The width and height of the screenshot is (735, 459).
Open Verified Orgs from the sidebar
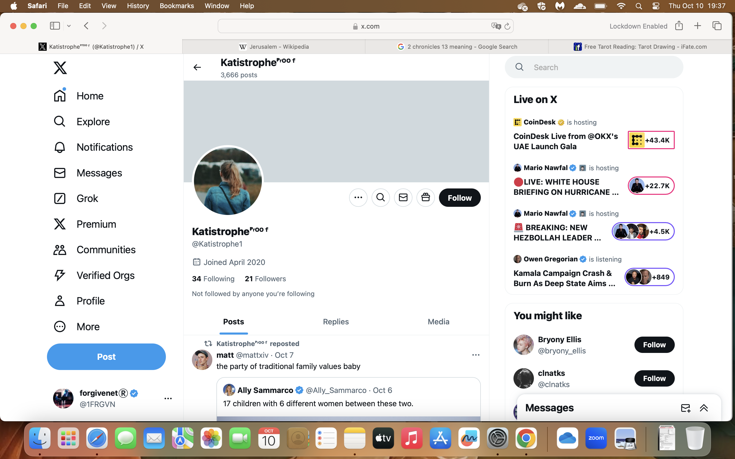tap(94, 275)
